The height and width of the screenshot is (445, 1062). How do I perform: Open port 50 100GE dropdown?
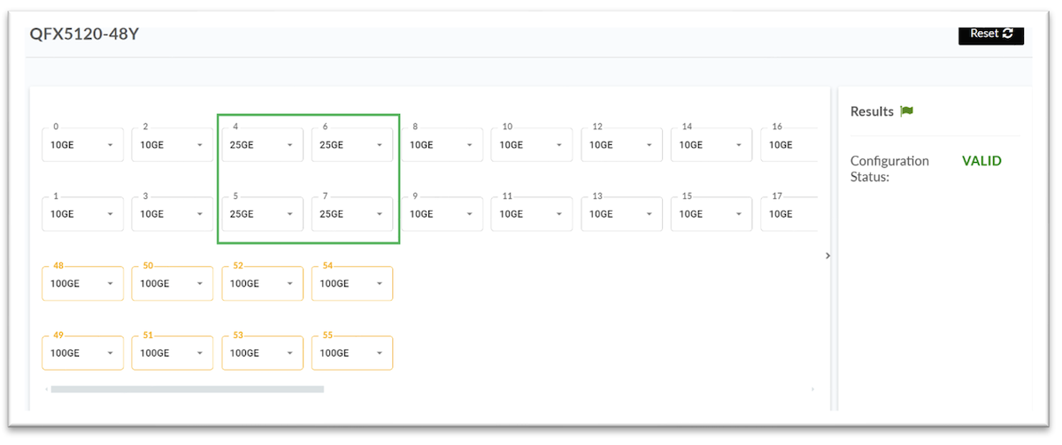coord(173,283)
